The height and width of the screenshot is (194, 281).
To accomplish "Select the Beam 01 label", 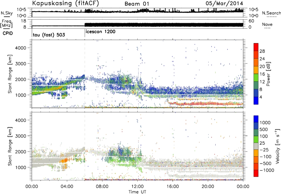I will 137,4.
